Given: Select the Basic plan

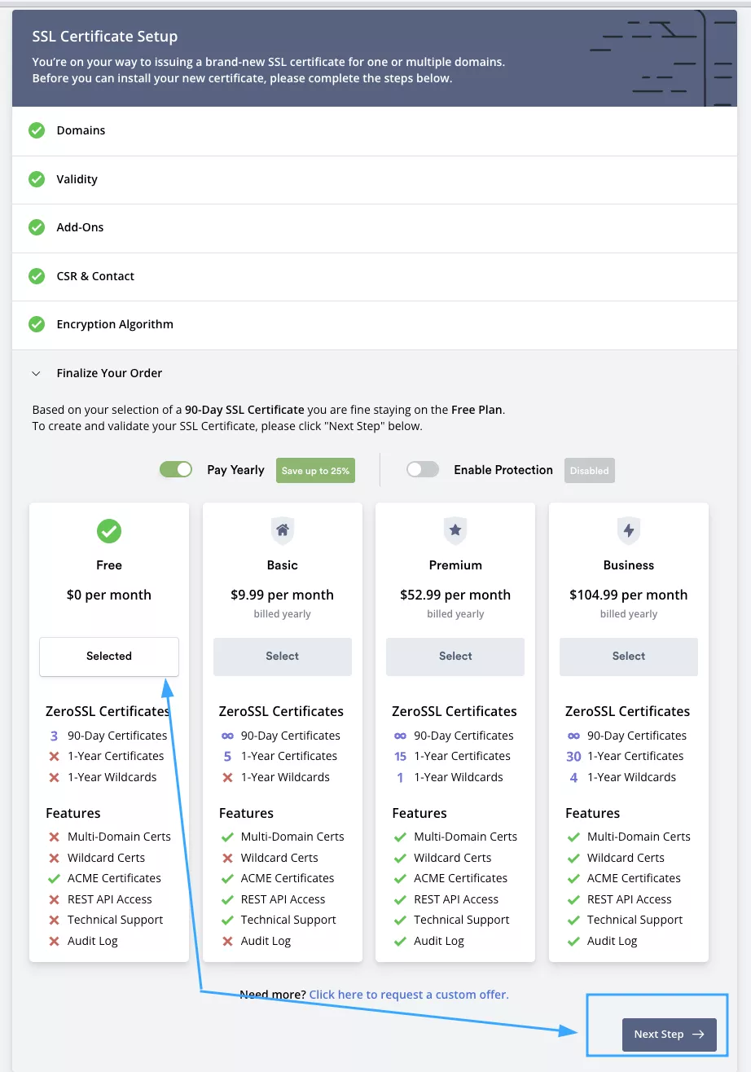Looking at the screenshot, I should pos(283,656).
